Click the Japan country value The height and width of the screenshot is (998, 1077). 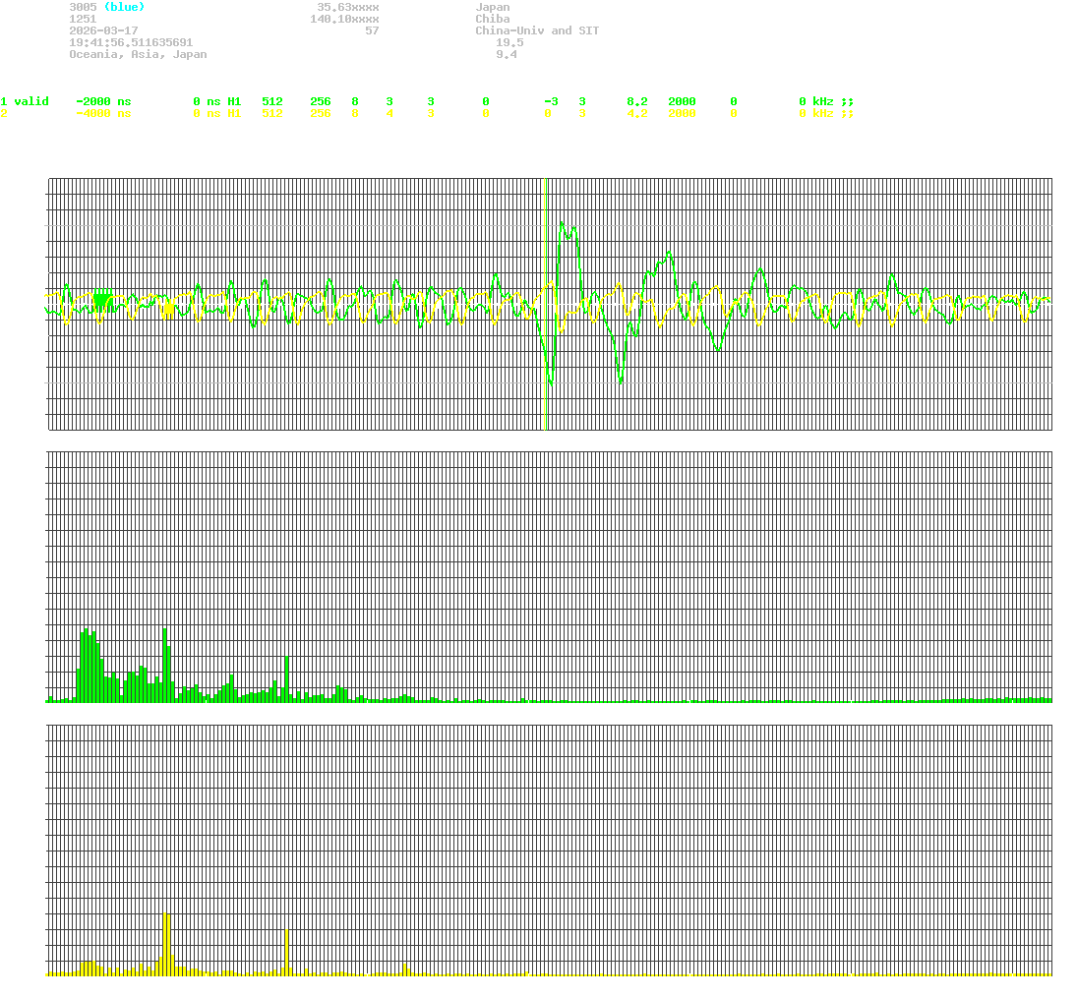[491, 7]
